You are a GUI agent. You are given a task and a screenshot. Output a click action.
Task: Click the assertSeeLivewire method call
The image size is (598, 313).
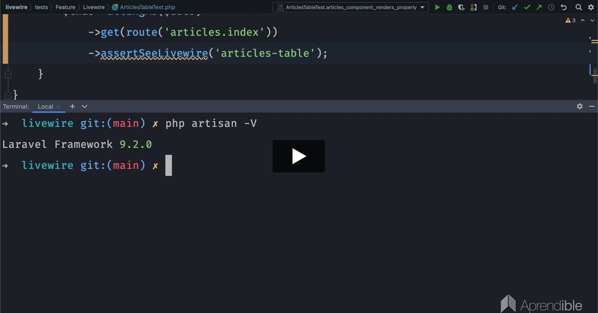pyautogui.click(x=154, y=53)
